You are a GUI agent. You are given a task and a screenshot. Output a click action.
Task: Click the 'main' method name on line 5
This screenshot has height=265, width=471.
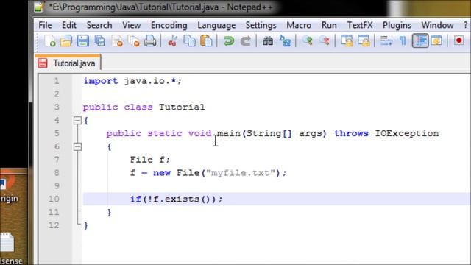pyautogui.click(x=229, y=133)
